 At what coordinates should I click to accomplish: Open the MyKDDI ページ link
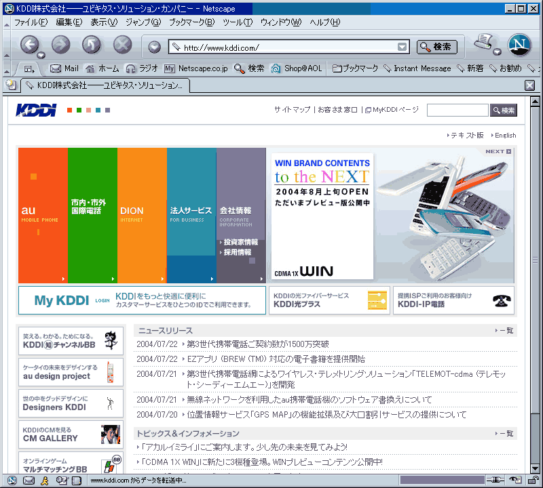click(392, 110)
